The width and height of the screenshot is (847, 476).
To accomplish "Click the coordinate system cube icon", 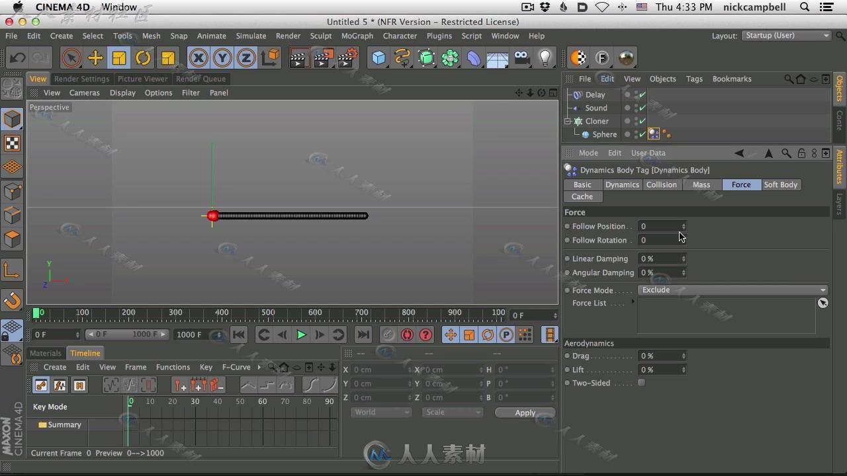I will point(271,58).
